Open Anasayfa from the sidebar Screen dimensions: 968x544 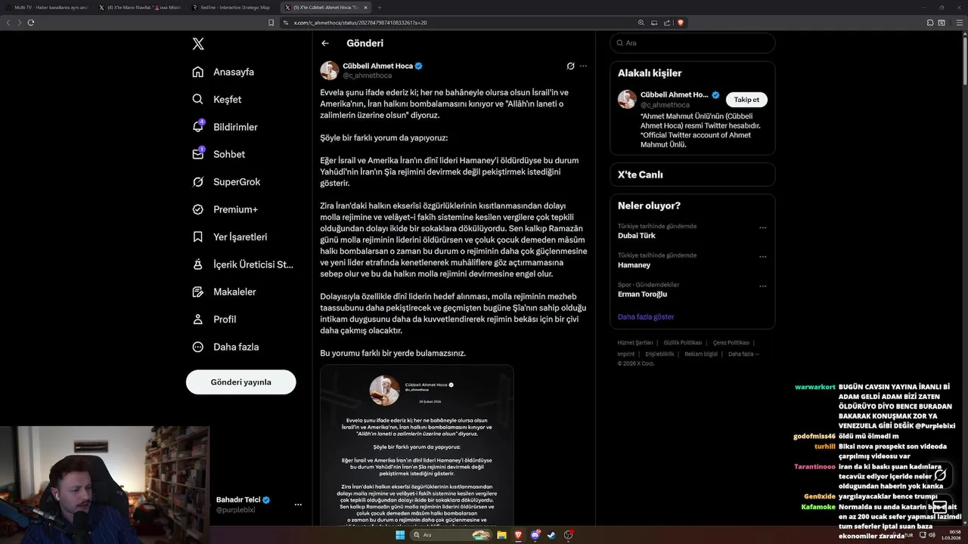click(x=223, y=72)
